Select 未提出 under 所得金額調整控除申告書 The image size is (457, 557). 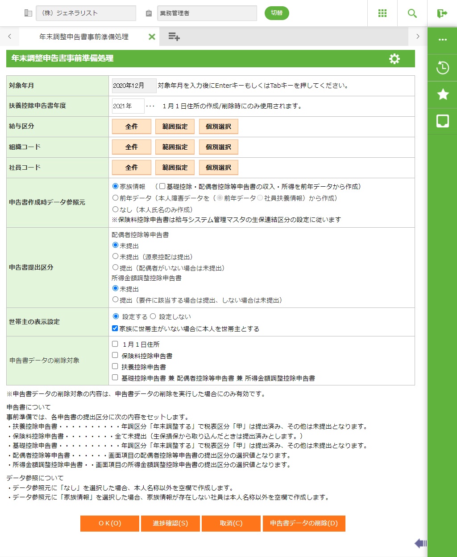point(116,289)
